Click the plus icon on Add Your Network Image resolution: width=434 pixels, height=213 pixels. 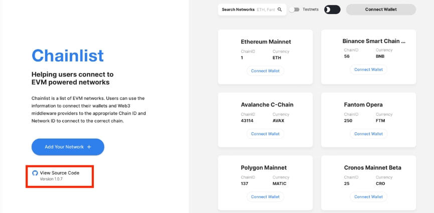(x=89, y=147)
